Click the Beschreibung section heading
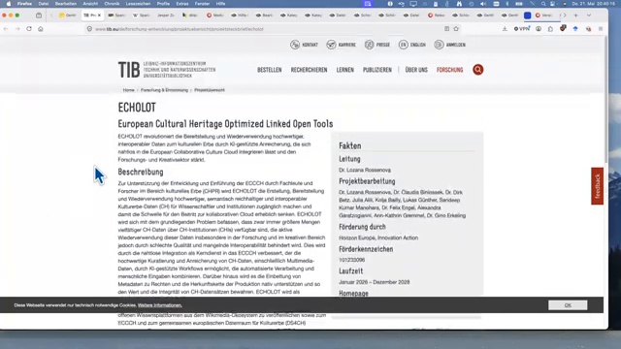 pyautogui.click(x=141, y=172)
